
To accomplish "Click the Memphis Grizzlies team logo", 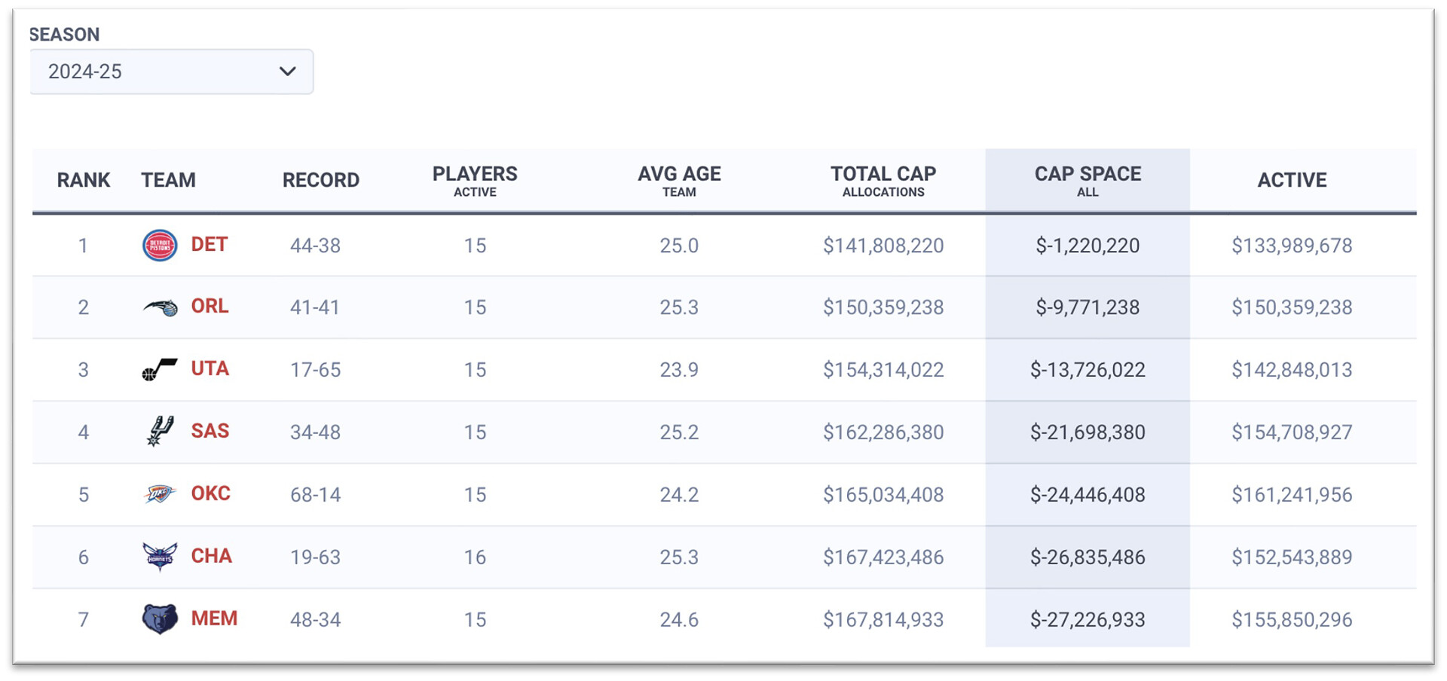I will pyautogui.click(x=160, y=619).
